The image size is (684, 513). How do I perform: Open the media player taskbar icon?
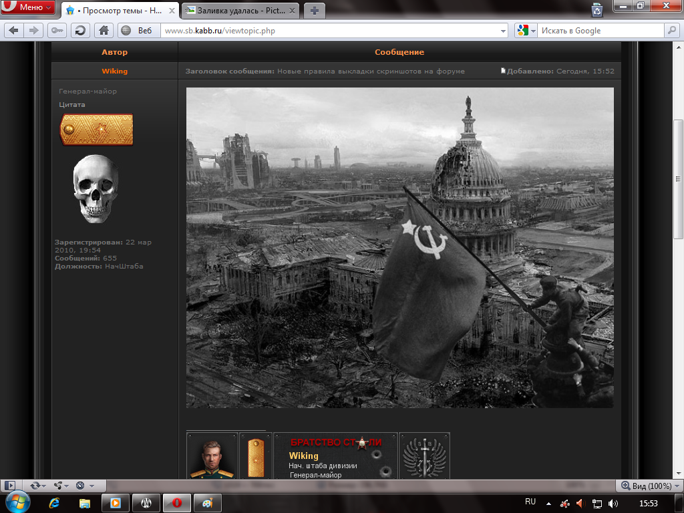point(116,503)
